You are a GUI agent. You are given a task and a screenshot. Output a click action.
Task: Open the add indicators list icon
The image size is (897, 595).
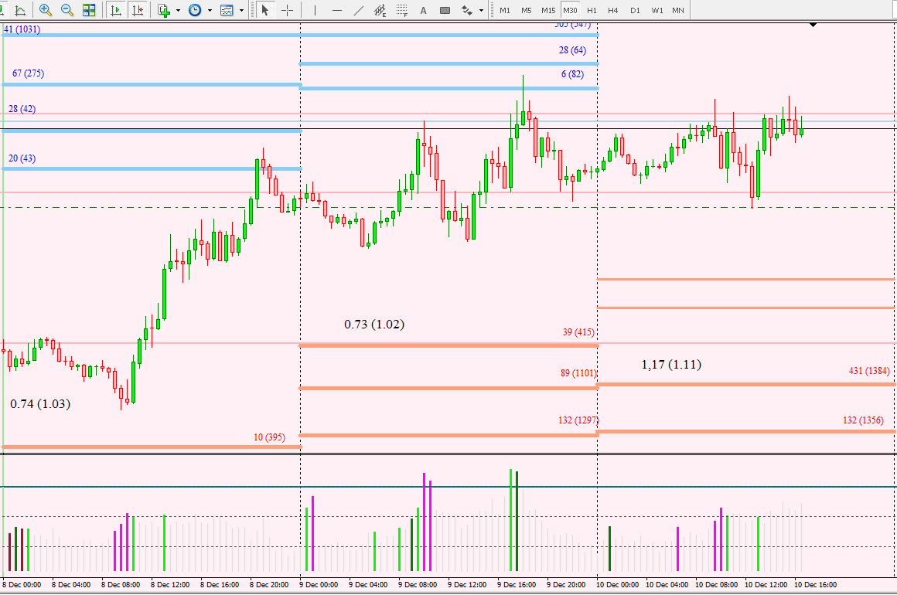coord(164,10)
